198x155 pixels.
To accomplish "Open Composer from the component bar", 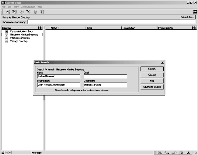I will coord(188,153).
